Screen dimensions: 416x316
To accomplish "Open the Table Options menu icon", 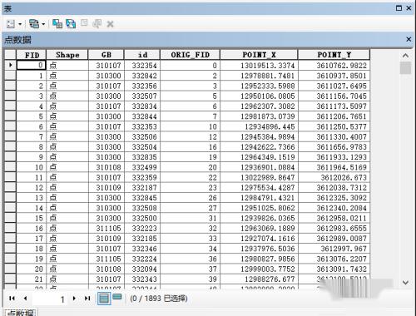I will (11, 24).
